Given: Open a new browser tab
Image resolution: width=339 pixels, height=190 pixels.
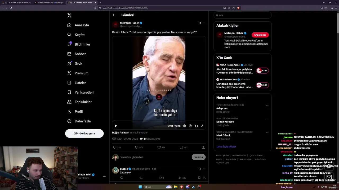Looking at the screenshot, I should click(100, 3).
